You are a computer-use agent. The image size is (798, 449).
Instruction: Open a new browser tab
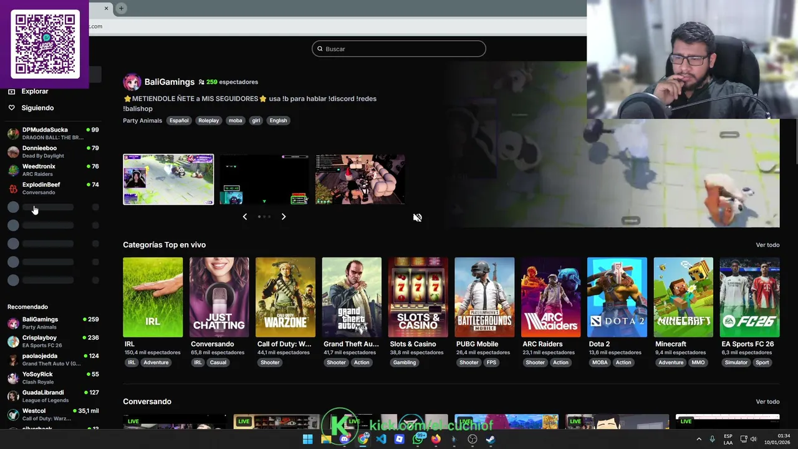[x=121, y=8]
